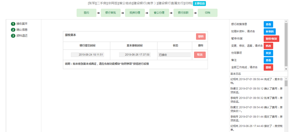Open the 签约 workflow step
The height and width of the screenshot is (132, 294).
click(86, 13)
